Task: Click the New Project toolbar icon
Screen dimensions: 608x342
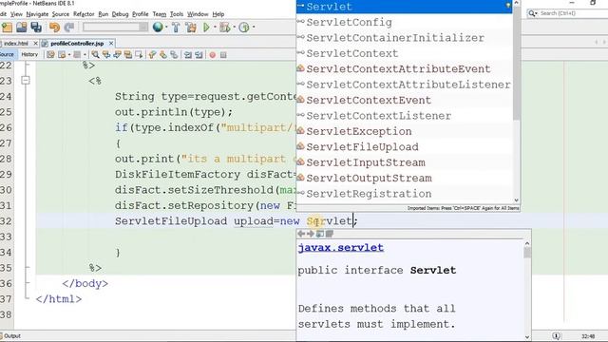Action: pos(7,28)
